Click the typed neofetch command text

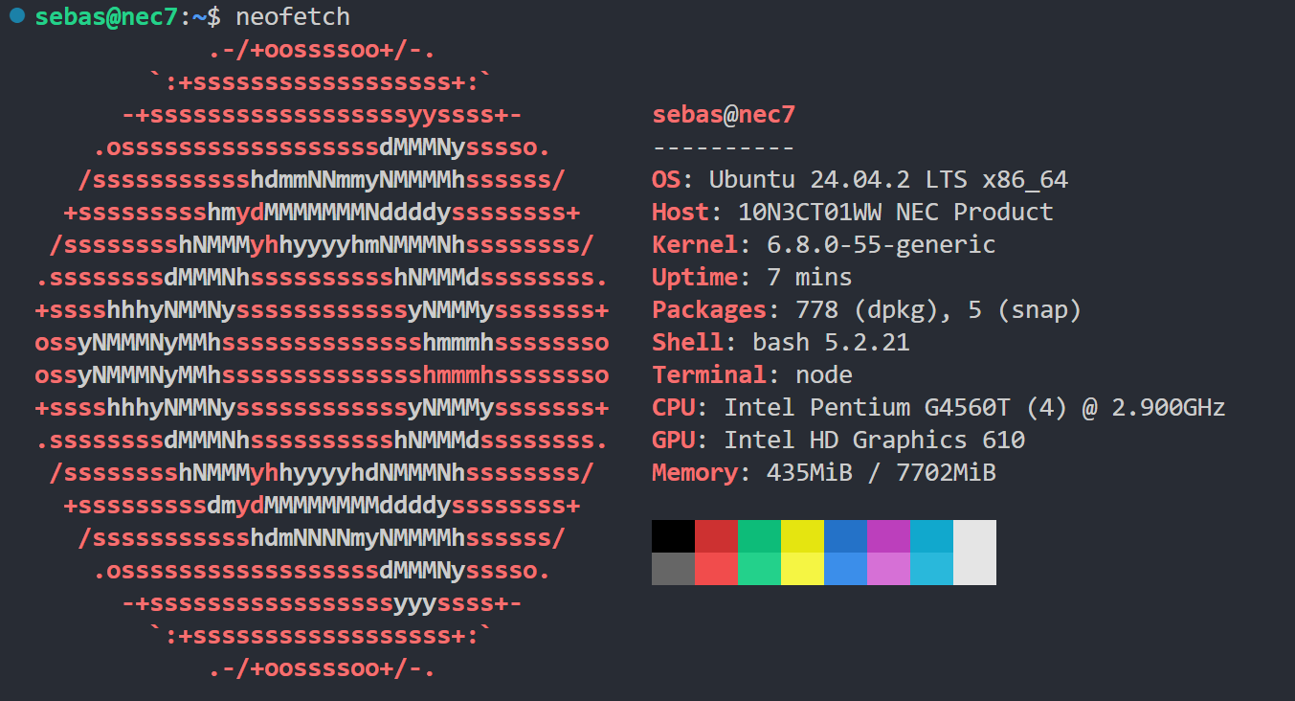tap(293, 17)
